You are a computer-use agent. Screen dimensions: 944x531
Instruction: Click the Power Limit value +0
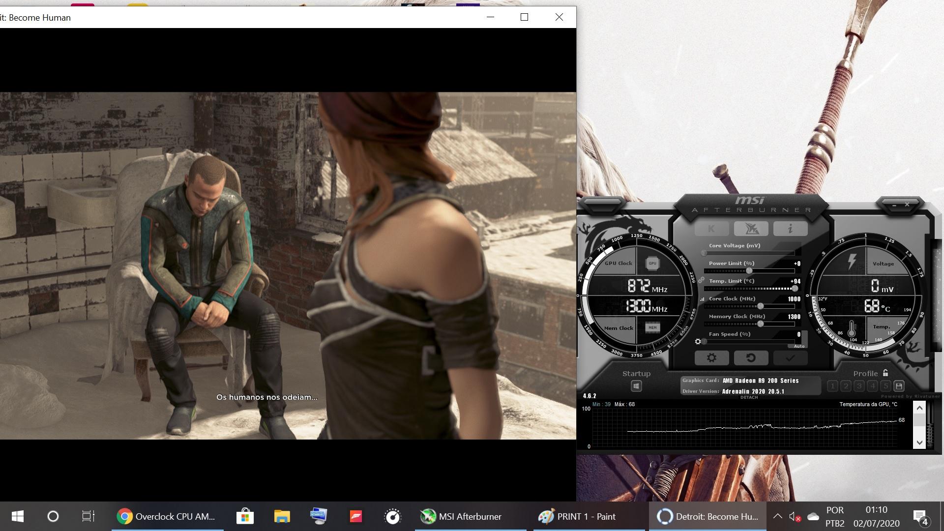click(x=796, y=264)
